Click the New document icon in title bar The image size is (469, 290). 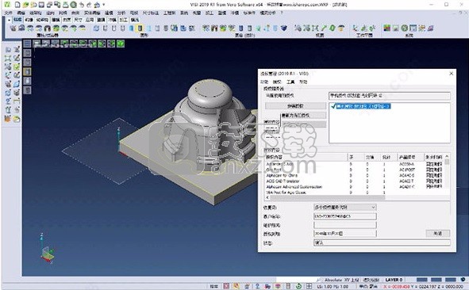tap(18, 5)
